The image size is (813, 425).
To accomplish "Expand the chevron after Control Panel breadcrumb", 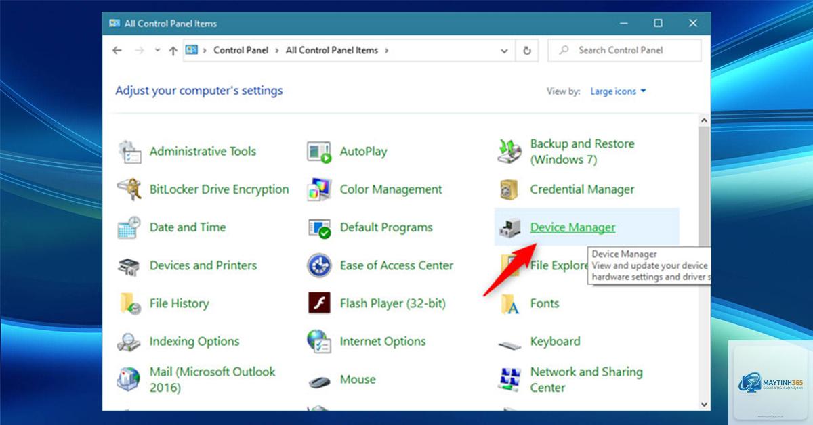I will [276, 50].
